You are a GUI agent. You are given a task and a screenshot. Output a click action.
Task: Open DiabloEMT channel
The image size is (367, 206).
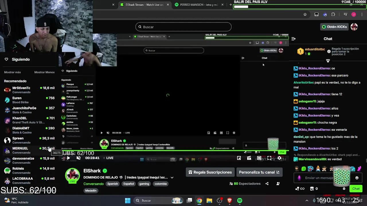(x=29, y=130)
